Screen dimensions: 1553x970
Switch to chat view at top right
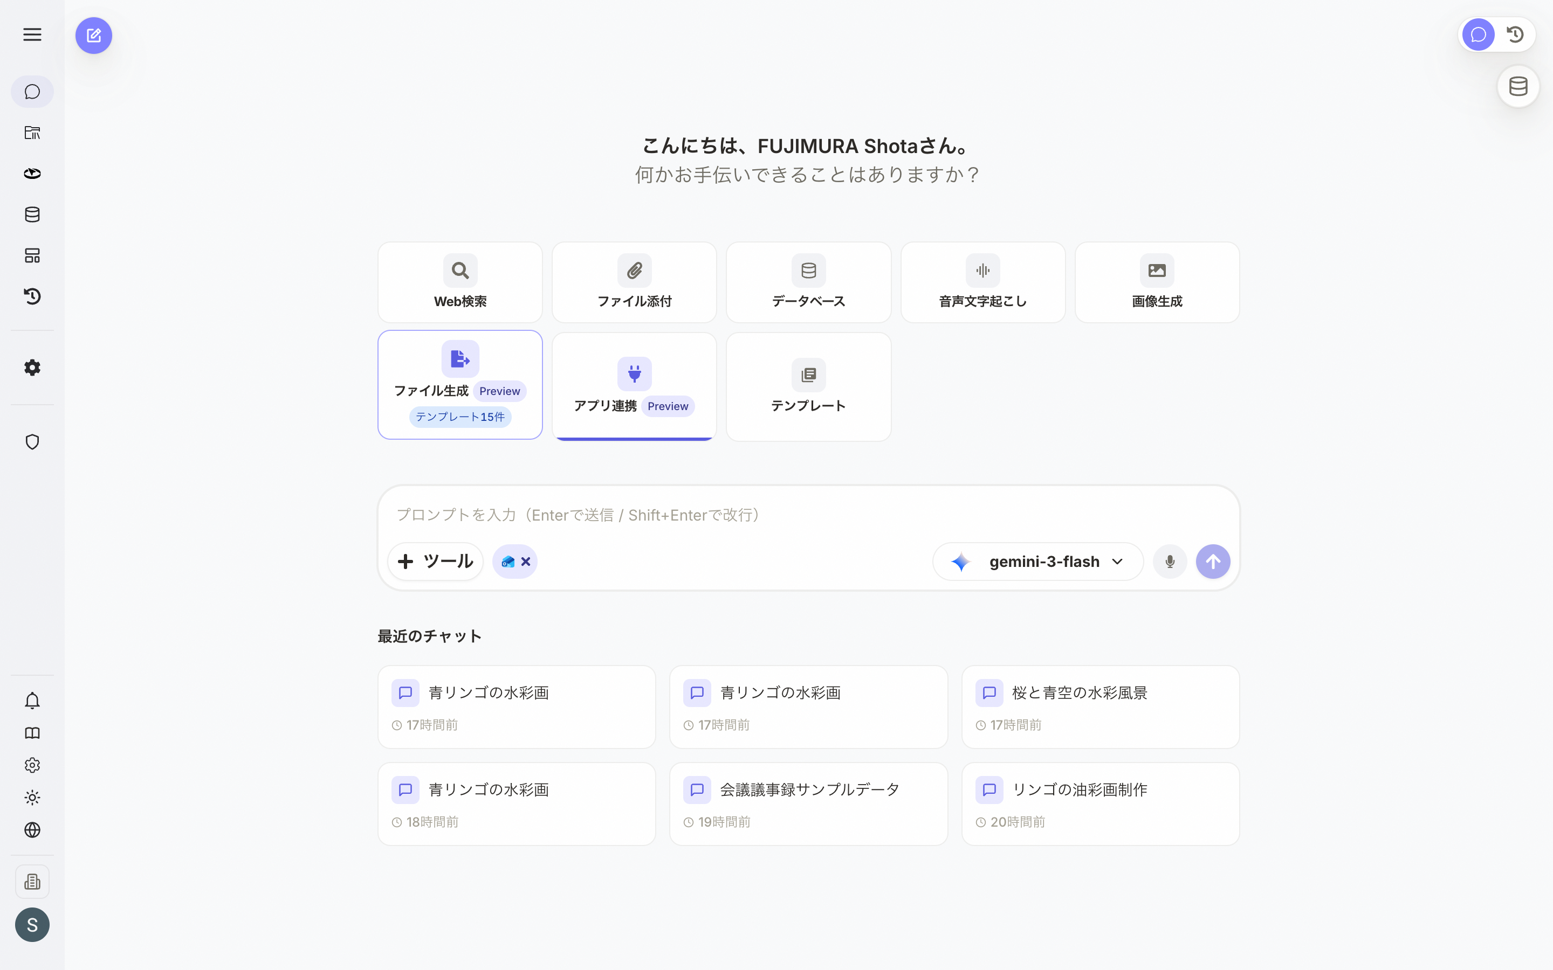coord(1479,34)
